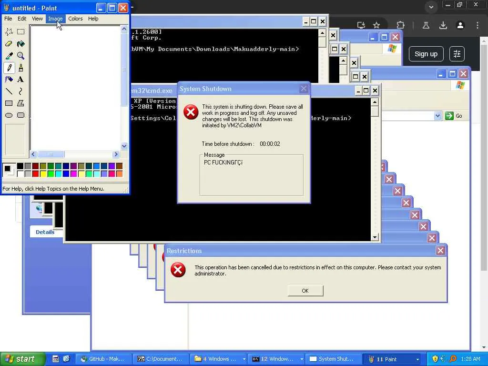Select the Brush tool in Paint

(21, 68)
